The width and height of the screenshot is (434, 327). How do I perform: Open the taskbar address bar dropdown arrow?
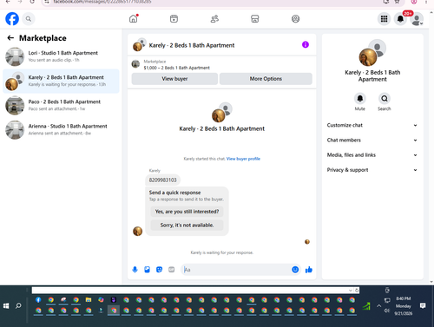(x=351, y=291)
